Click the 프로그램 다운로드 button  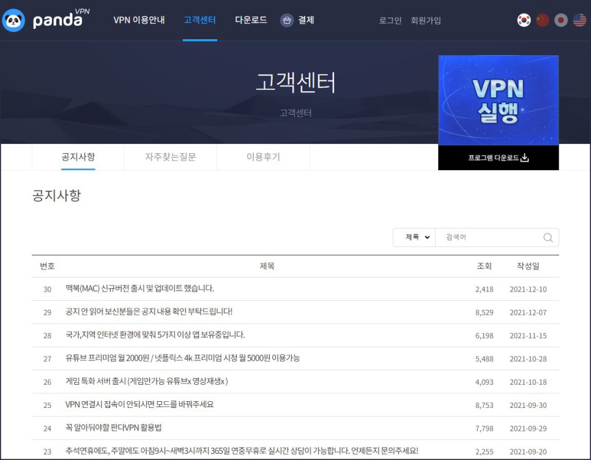click(498, 158)
